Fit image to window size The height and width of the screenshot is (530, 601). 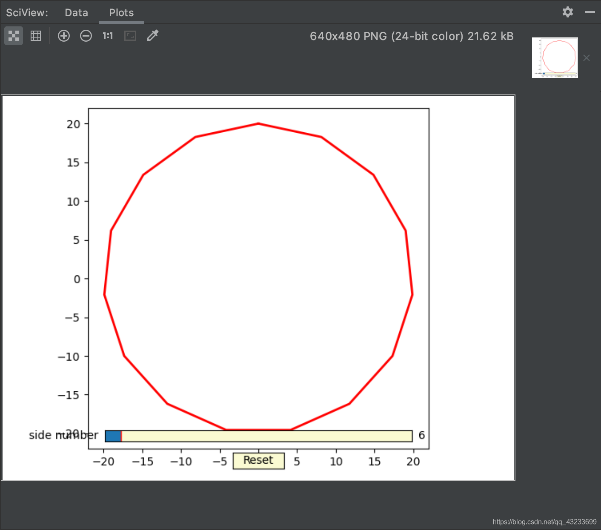pos(130,36)
